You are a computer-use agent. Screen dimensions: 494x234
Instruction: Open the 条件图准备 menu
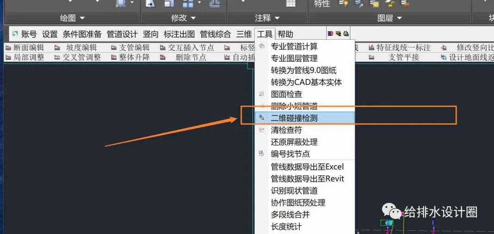[82, 34]
